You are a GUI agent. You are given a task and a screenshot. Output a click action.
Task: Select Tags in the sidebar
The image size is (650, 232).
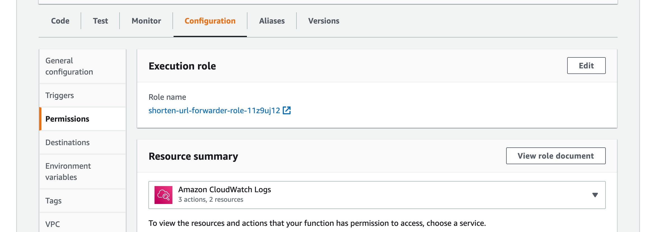click(x=53, y=201)
